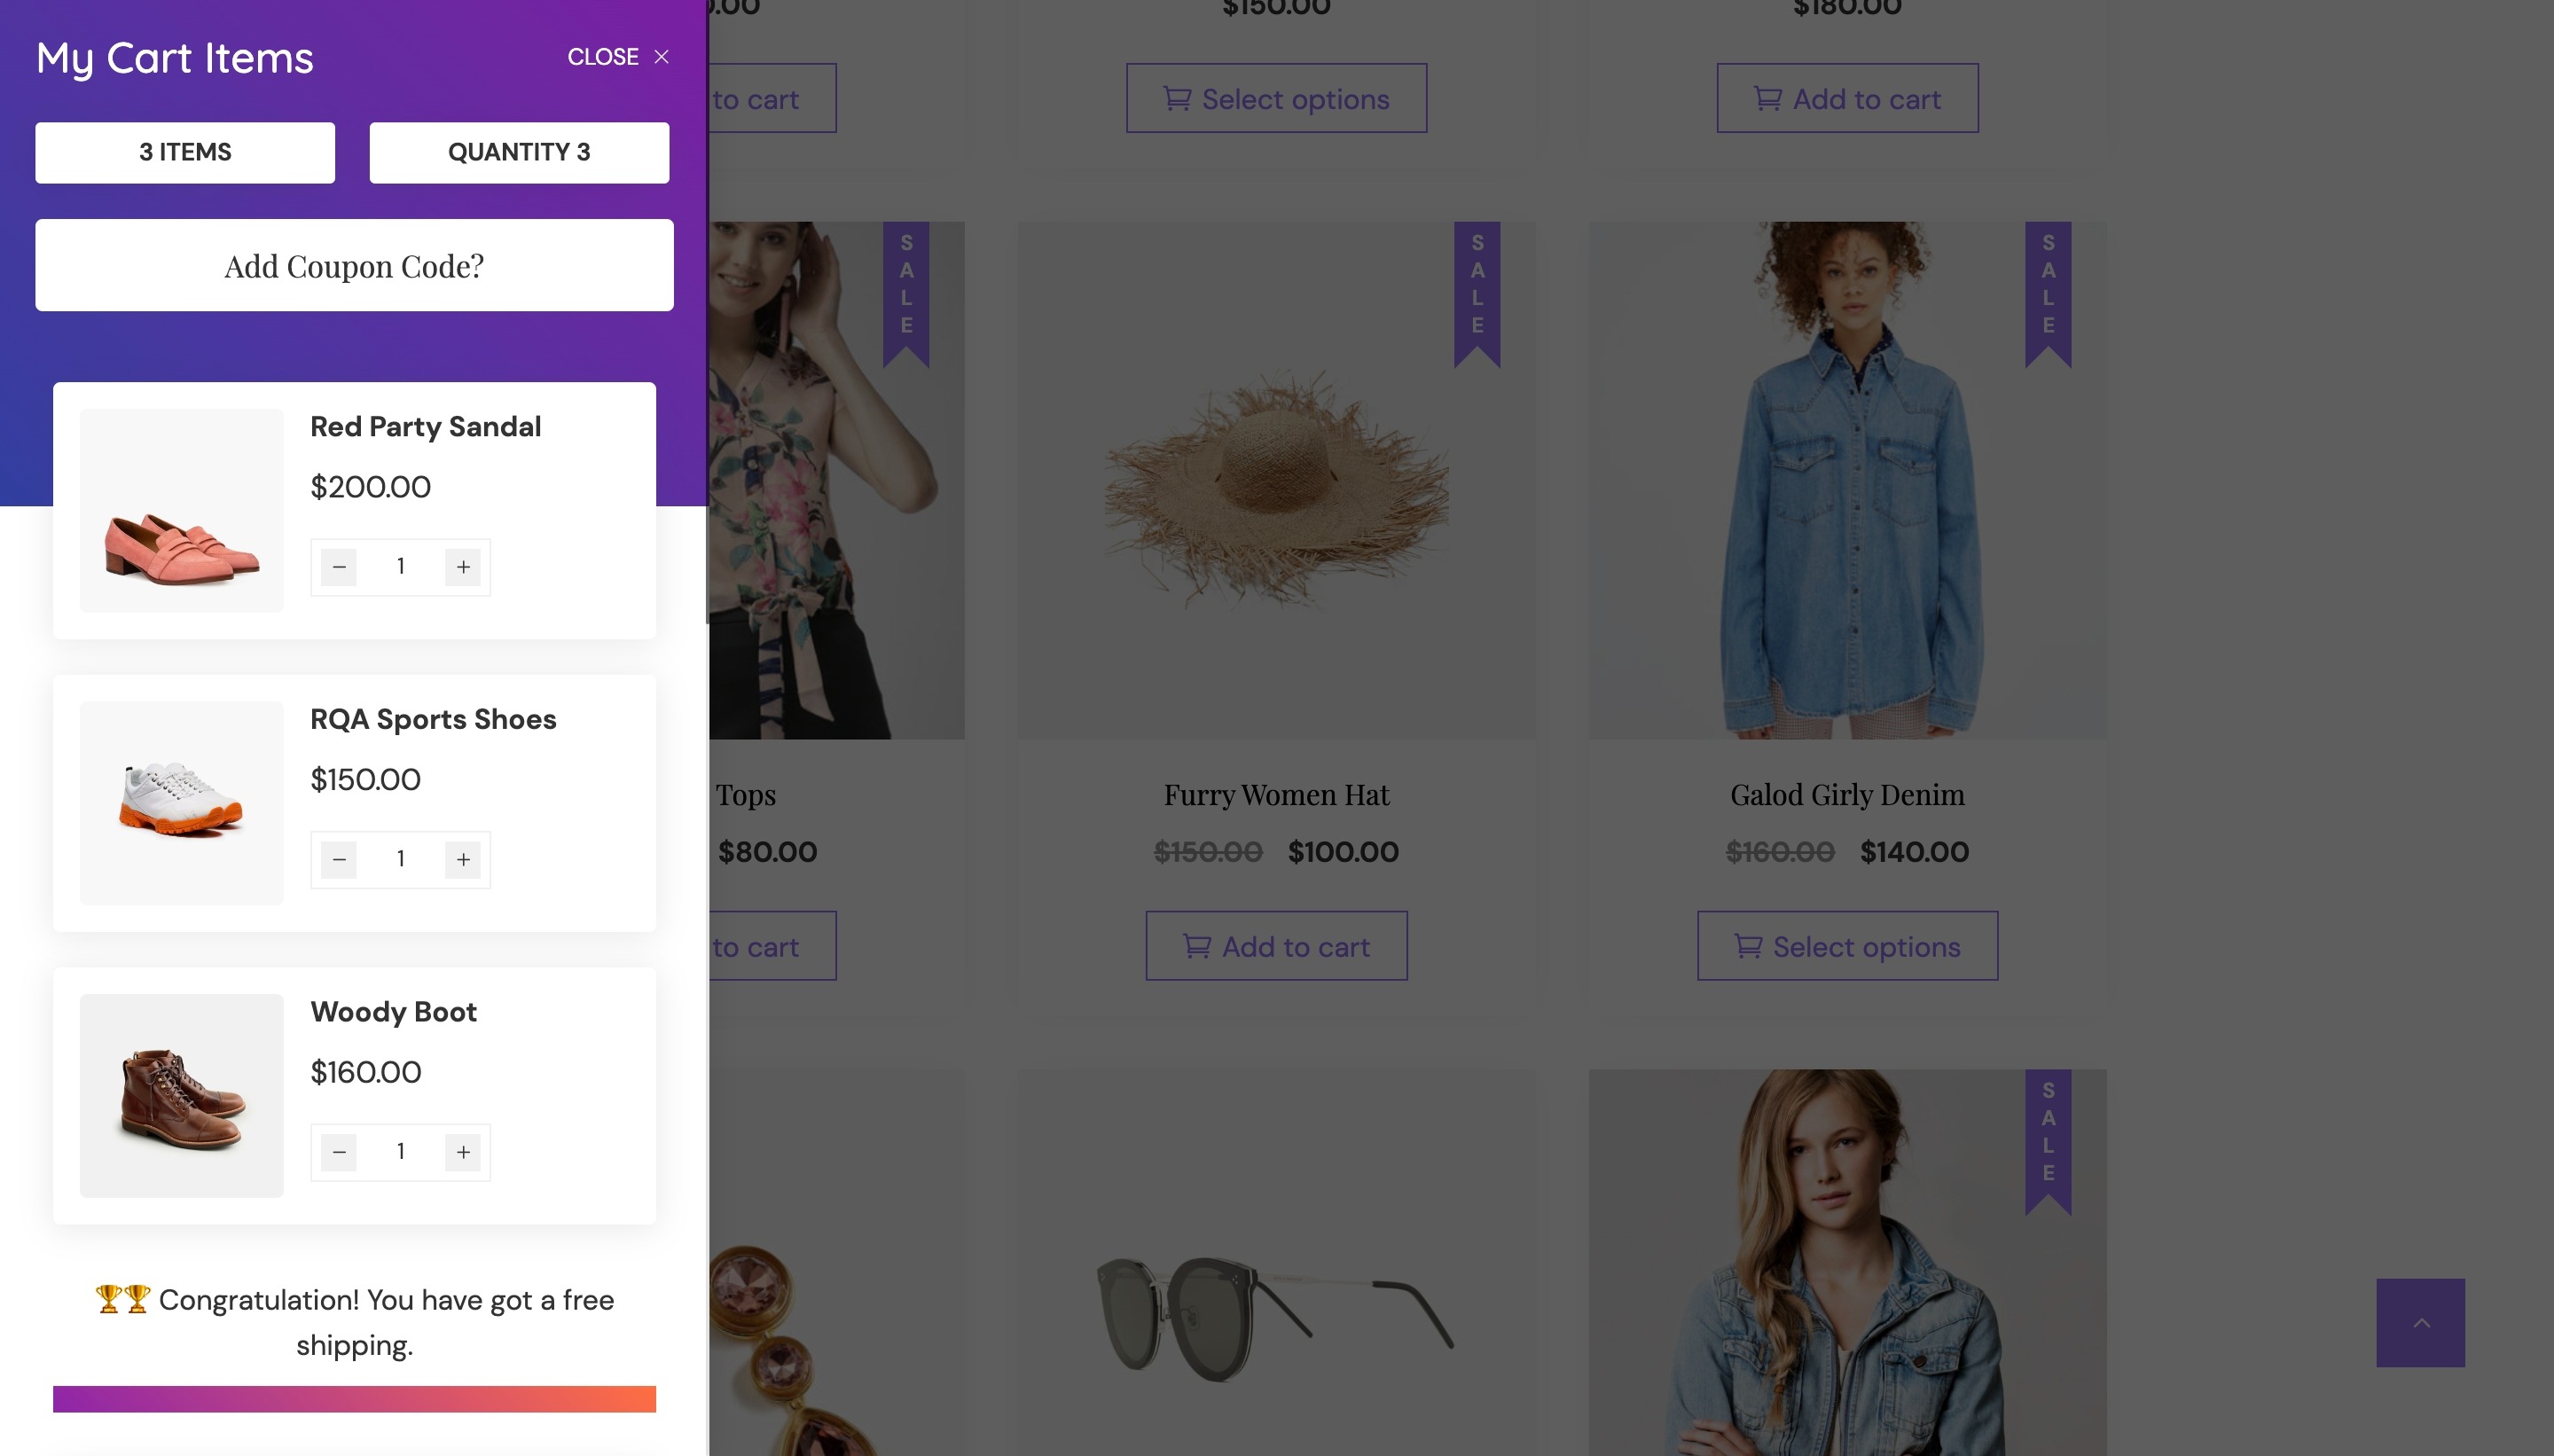This screenshot has width=2554, height=1456.
Task: Increase Red Party Sandal quantity
Action: 463,567
